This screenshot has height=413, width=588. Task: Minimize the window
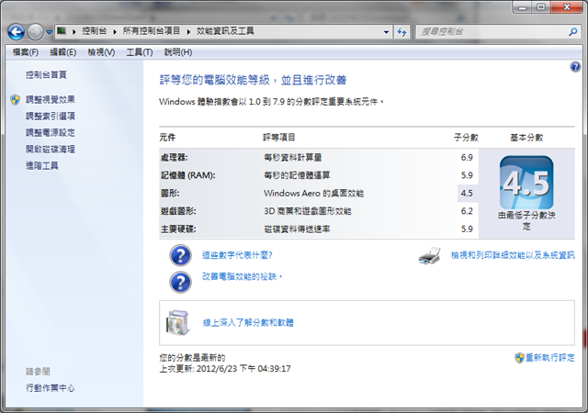click(523, 7)
